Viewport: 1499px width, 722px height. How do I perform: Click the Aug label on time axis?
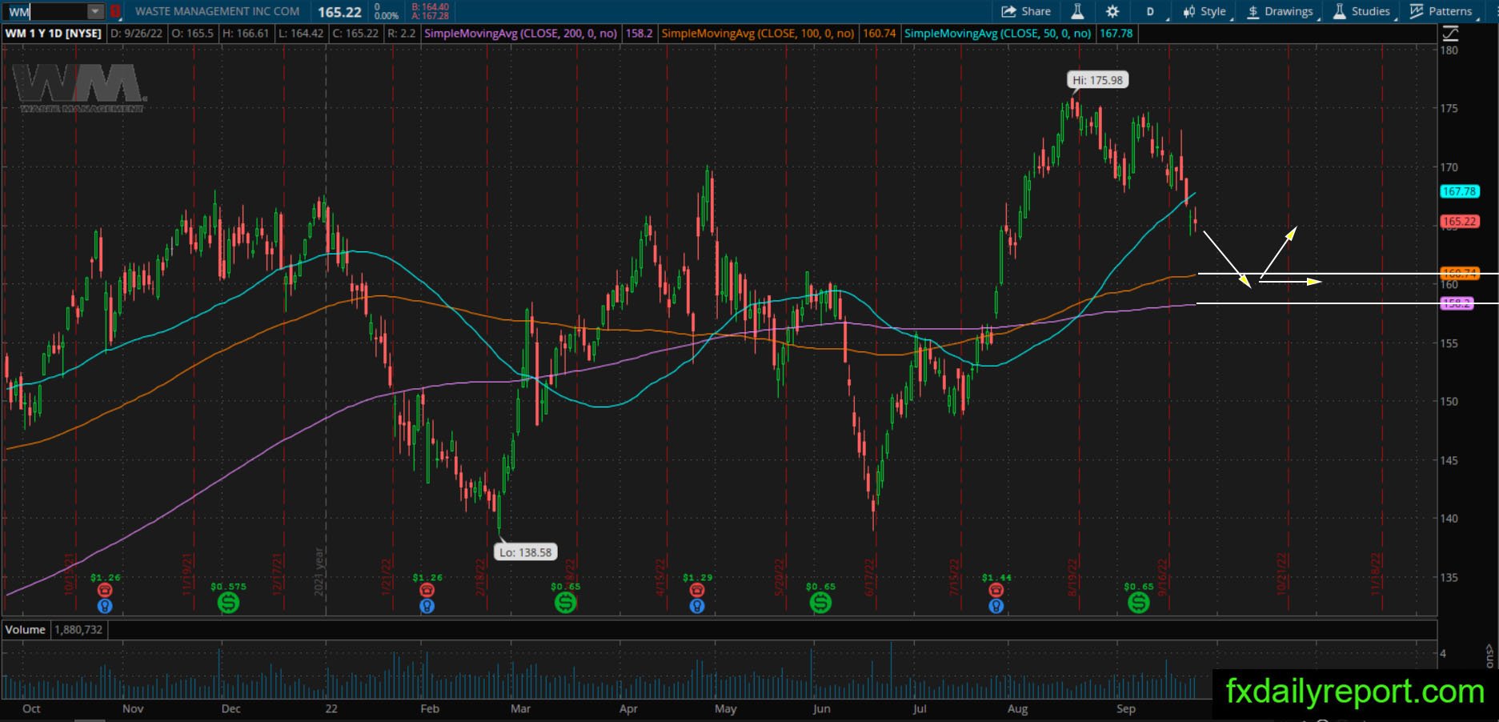coord(1017,708)
